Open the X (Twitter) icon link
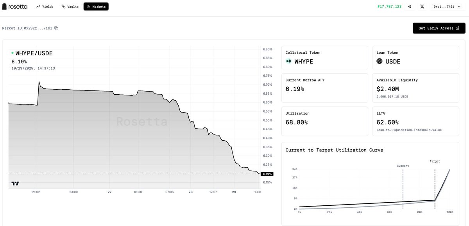This screenshot has height=226, width=469. click(422, 7)
